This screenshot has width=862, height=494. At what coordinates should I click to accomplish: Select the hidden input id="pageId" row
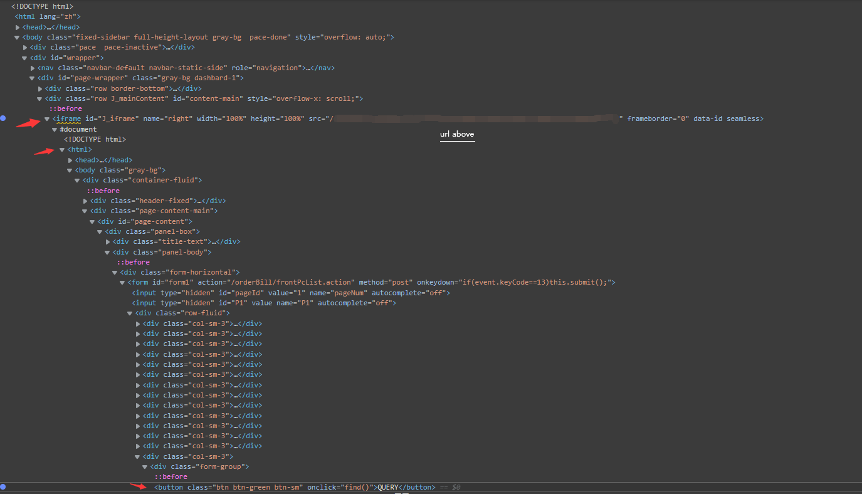click(x=291, y=293)
